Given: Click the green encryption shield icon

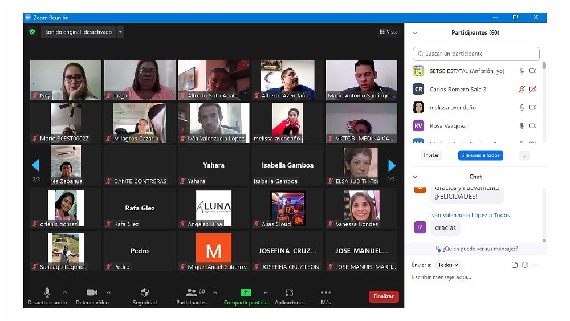Looking at the screenshot, I should click(32, 32).
